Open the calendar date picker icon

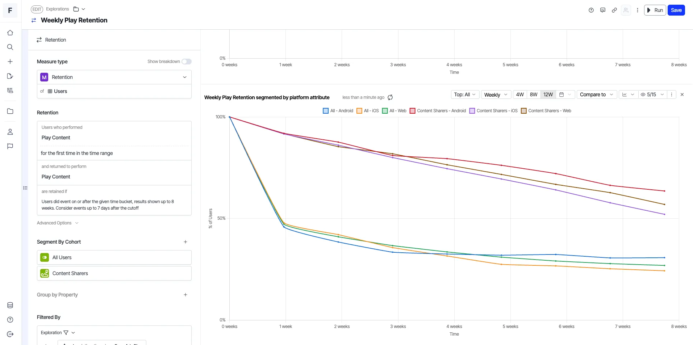(x=562, y=94)
